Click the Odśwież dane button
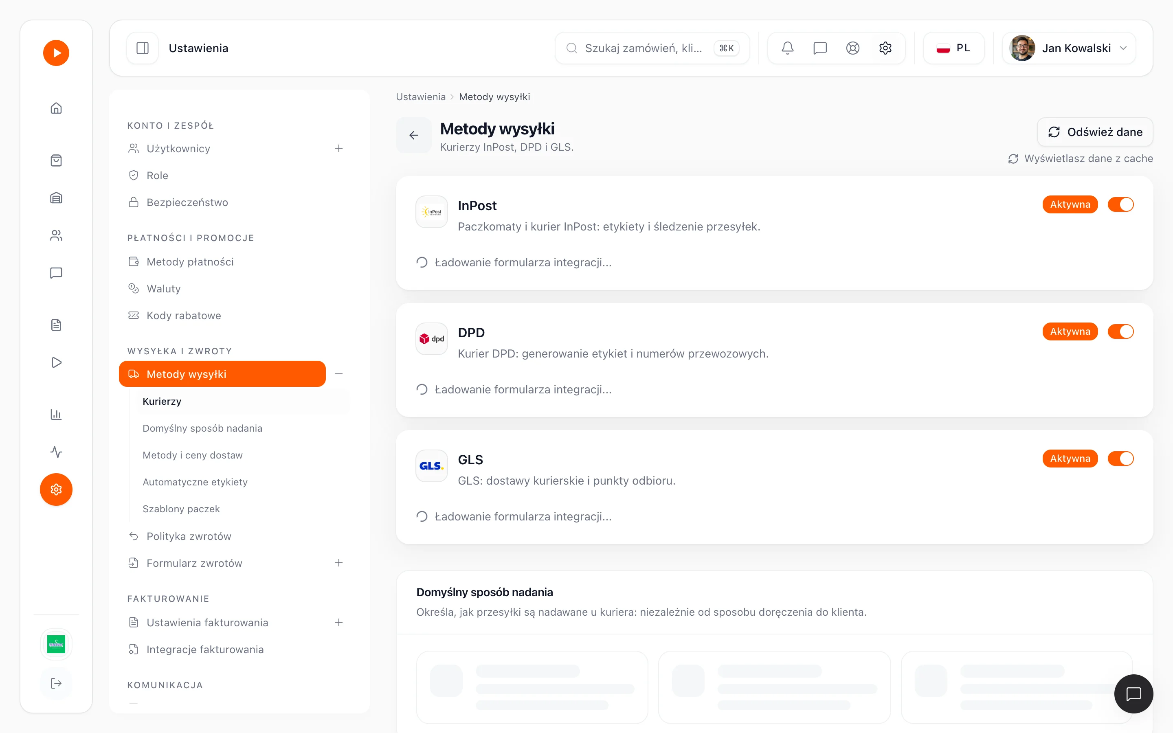1173x733 pixels. pyautogui.click(x=1095, y=132)
